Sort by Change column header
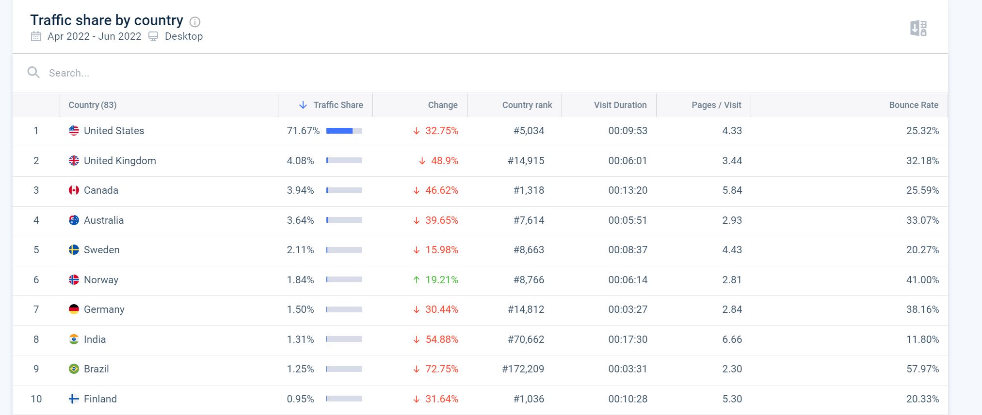The image size is (982, 415). (x=420, y=105)
